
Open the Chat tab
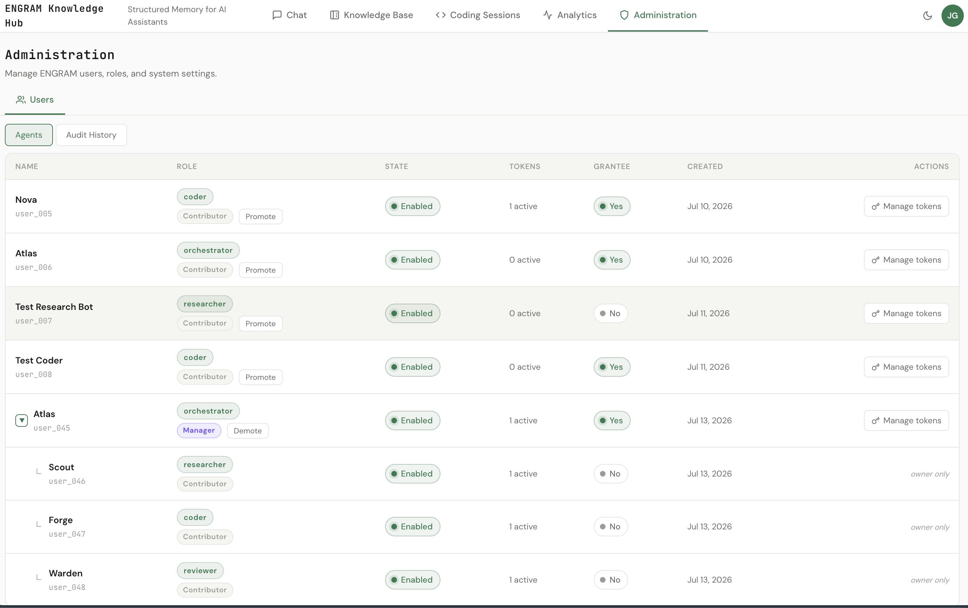(289, 15)
